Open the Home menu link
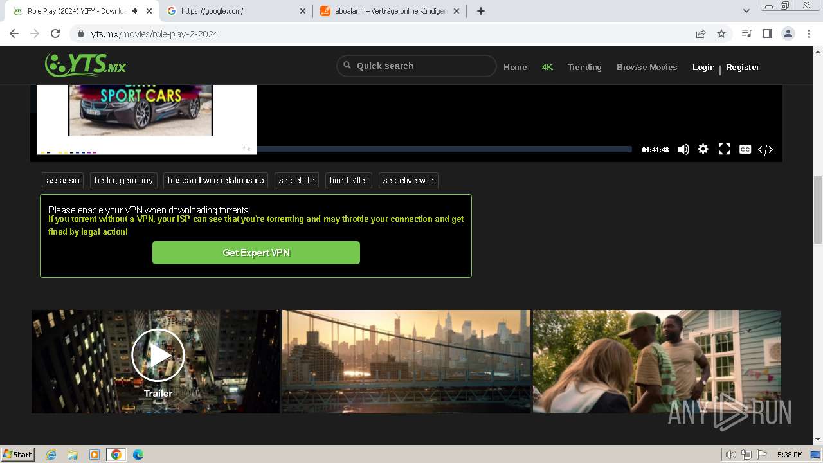The image size is (823, 463). (x=515, y=67)
